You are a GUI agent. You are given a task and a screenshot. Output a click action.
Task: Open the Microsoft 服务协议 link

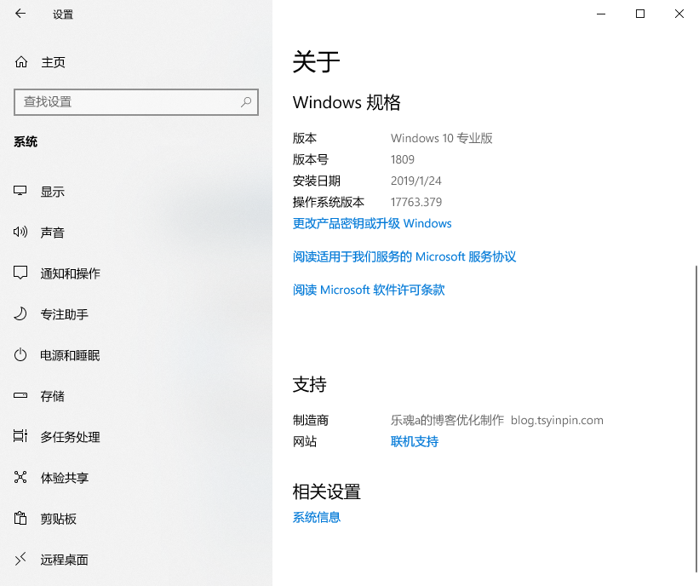click(x=404, y=257)
